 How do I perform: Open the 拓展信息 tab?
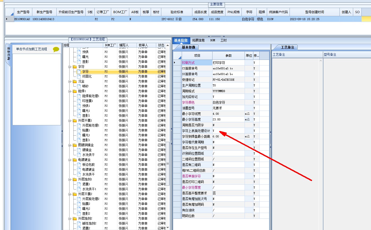[x=198, y=40]
